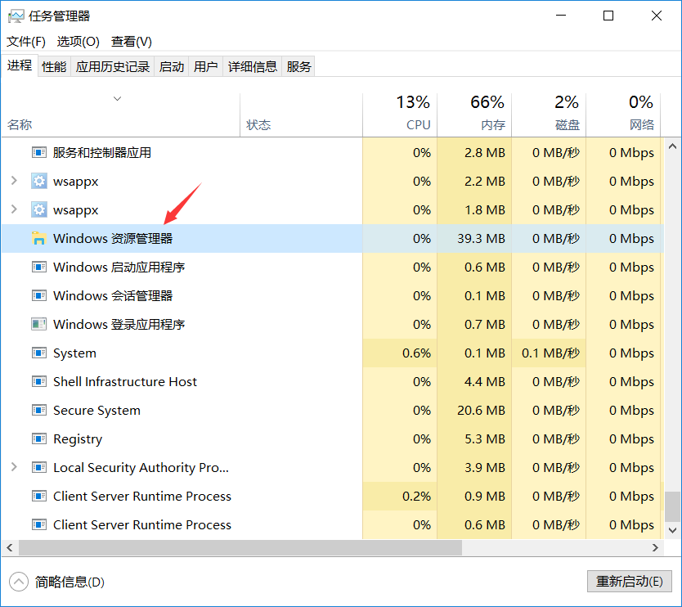682x607 pixels.
Task: Click the icon of 服务和控制器应用 process
Action: [x=39, y=152]
